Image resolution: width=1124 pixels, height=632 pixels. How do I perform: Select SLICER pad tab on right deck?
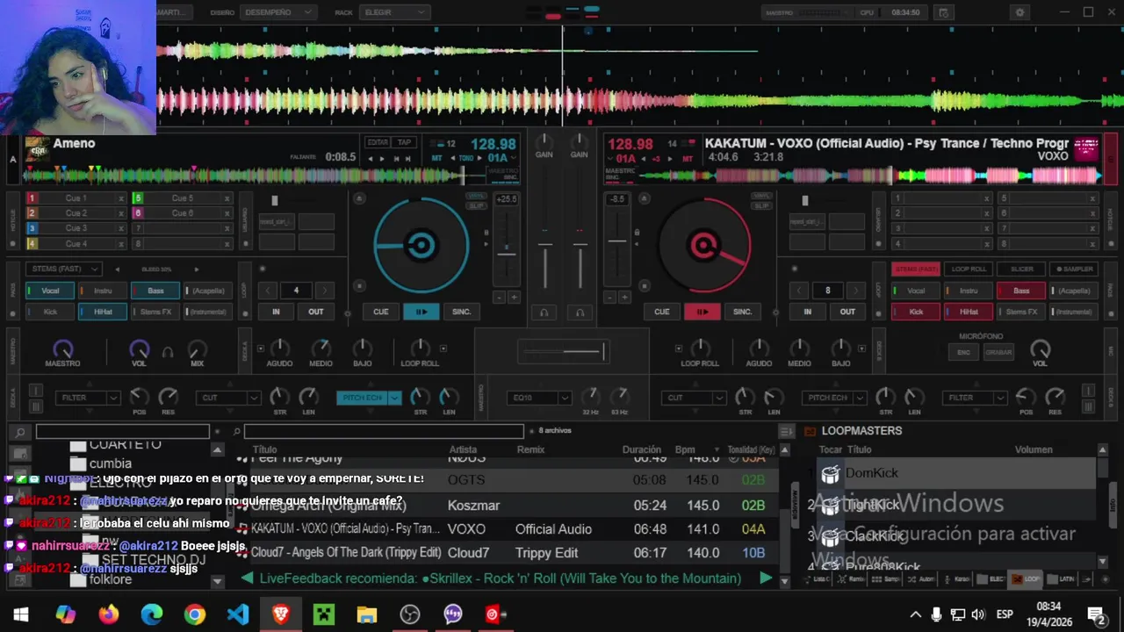[x=1021, y=269]
